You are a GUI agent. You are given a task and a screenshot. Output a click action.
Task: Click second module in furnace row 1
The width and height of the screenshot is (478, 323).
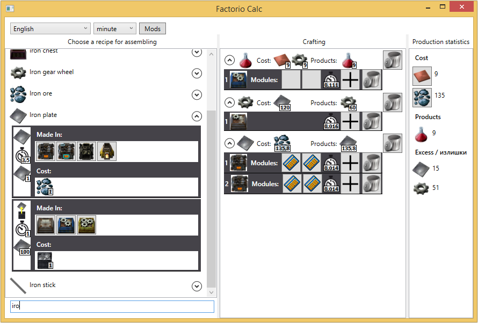coord(312,163)
